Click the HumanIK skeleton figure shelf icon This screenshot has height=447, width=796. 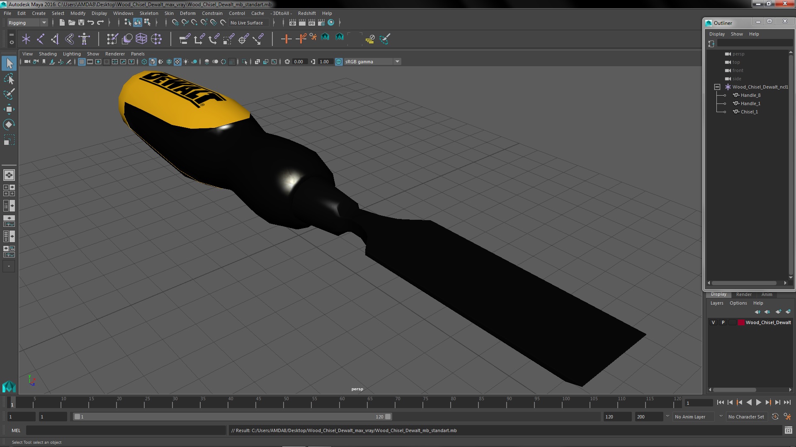(x=84, y=39)
